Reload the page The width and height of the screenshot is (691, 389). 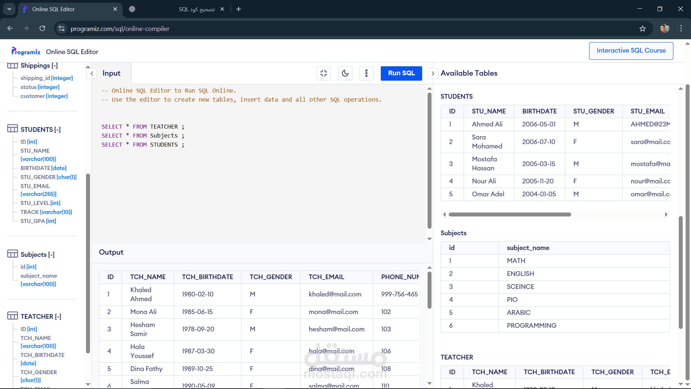pyautogui.click(x=42, y=28)
